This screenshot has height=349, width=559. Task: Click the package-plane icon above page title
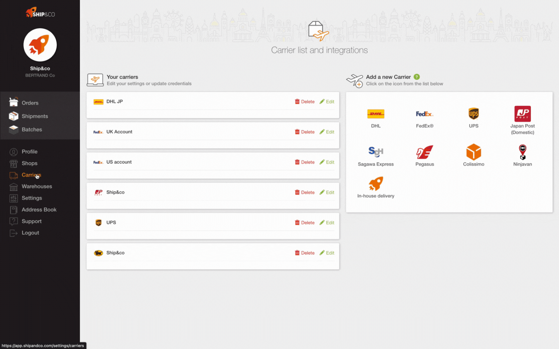318,31
